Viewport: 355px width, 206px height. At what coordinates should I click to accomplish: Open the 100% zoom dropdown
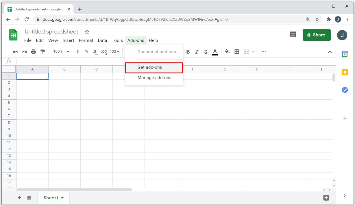61,51
